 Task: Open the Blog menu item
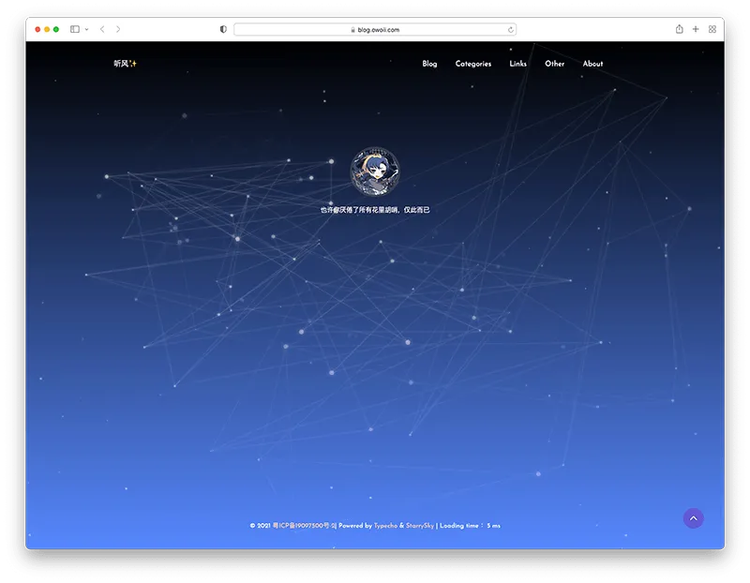pos(429,64)
